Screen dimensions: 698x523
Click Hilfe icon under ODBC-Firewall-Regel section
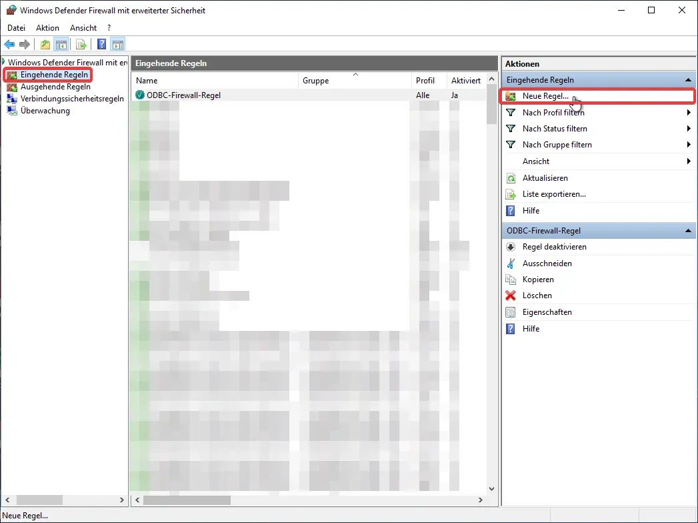[511, 329]
